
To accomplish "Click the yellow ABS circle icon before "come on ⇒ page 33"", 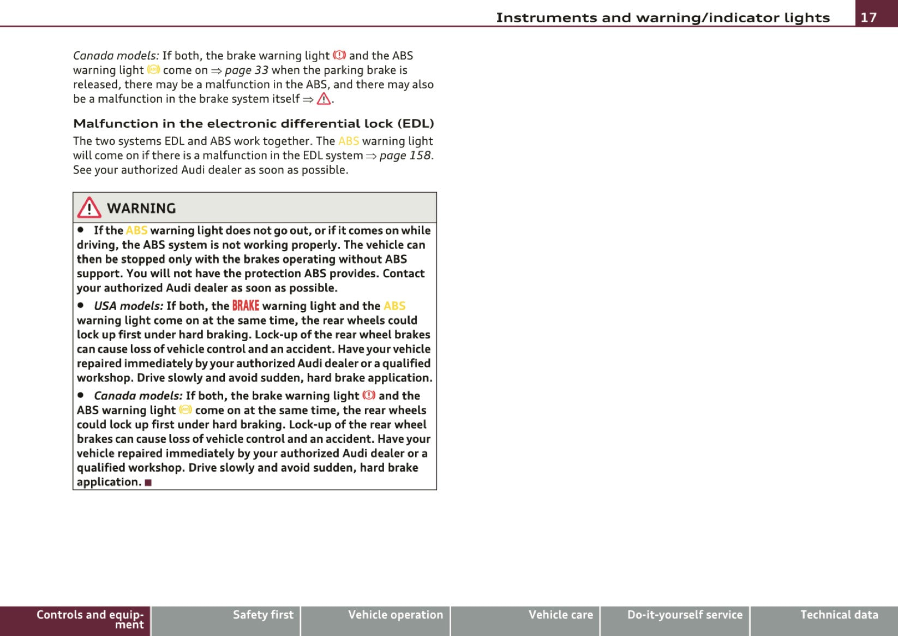I will click(153, 69).
